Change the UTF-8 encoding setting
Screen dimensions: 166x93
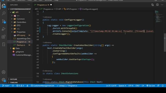[131, 86]
